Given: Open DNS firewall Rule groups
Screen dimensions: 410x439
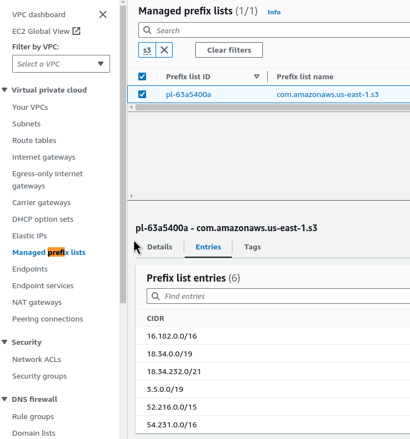Looking at the screenshot, I should [33, 417].
